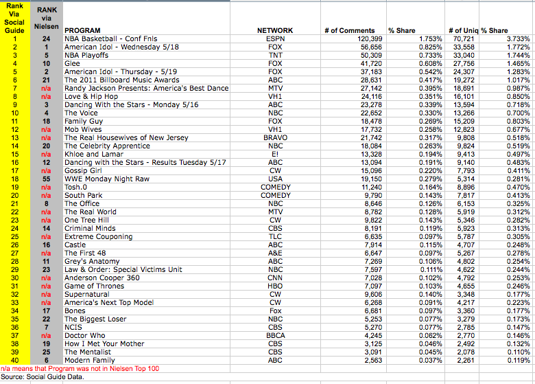Click the 'Anderson Cooper 360' cell

[x=146, y=278]
